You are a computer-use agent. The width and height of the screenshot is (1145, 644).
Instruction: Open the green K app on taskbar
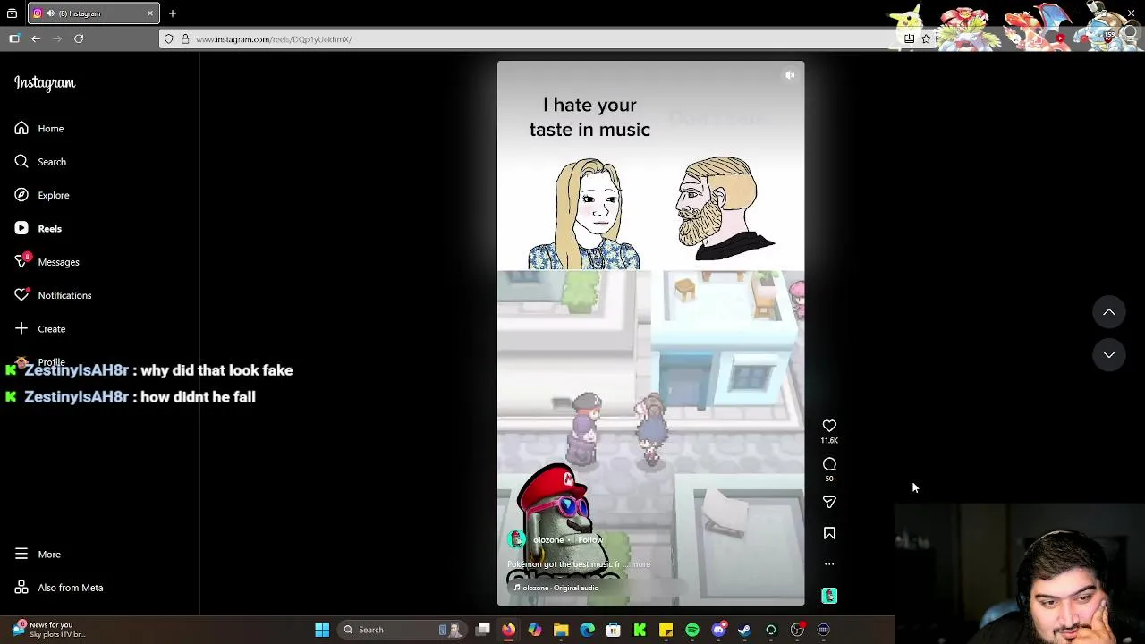(640, 630)
